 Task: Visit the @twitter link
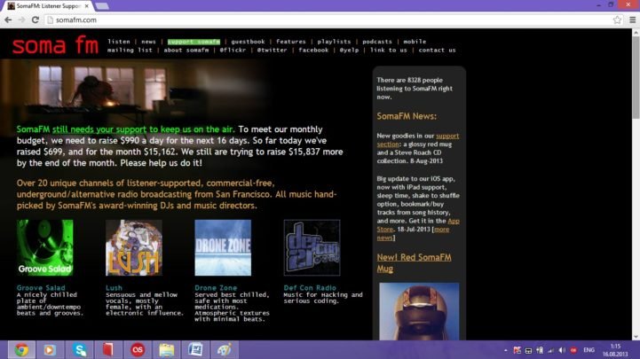(272, 51)
